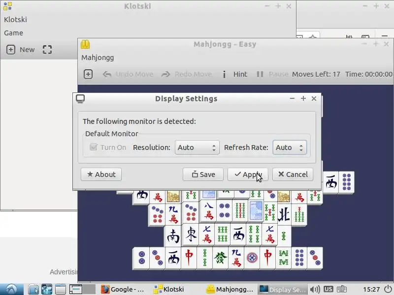The image size is (394, 295).
Task: Switch to Mahjongg in the taskbar
Action: (230, 290)
